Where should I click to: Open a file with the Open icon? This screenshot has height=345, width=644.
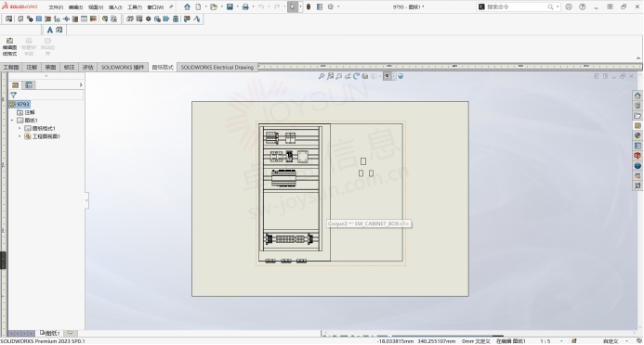pos(214,7)
